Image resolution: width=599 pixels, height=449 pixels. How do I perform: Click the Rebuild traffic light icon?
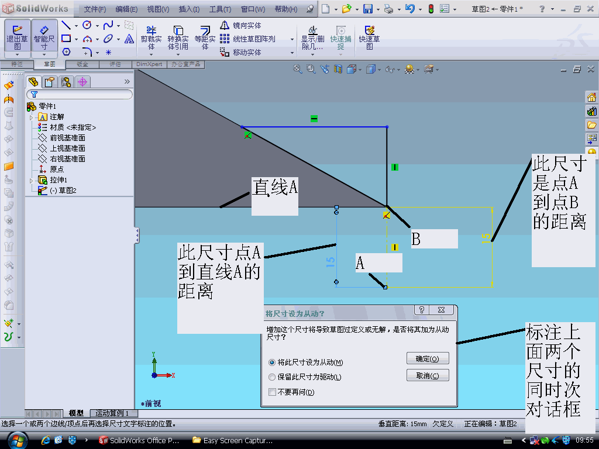(x=431, y=9)
